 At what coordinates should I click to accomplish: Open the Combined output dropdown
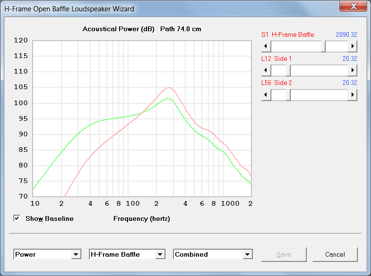248,254
